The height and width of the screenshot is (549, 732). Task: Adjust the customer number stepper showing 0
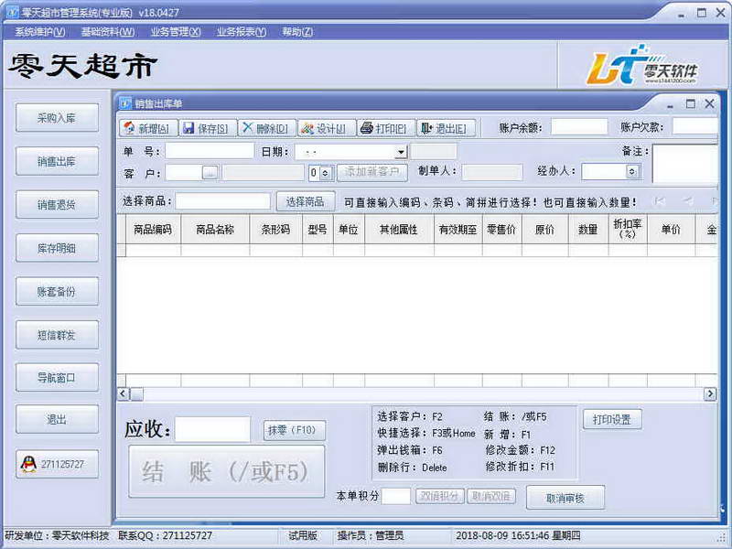[326, 173]
